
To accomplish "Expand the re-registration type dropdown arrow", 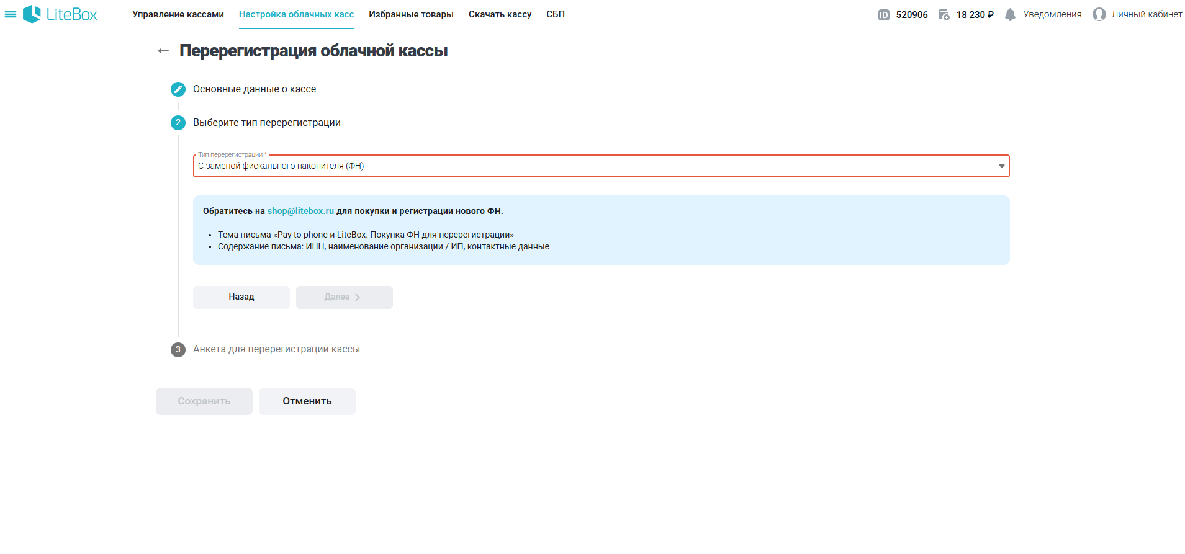I will pos(1001,166).
